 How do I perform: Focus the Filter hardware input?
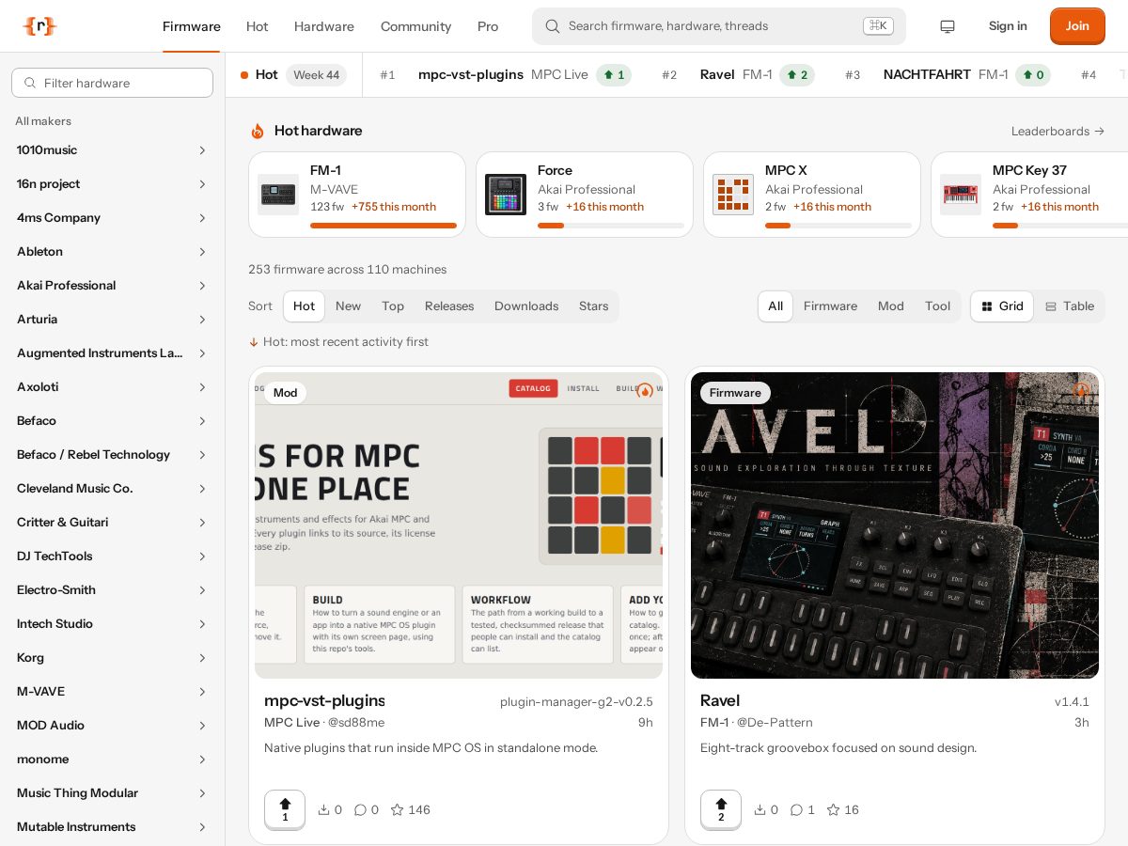coord(112,83)
